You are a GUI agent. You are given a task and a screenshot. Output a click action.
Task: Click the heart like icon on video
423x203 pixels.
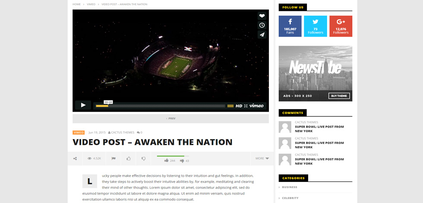(x=262, y=16)
